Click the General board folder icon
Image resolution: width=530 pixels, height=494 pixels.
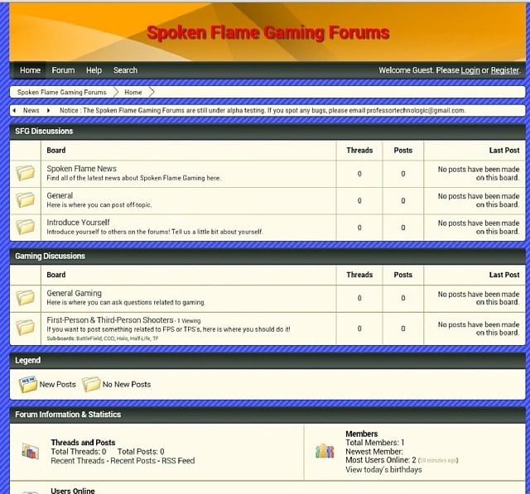click(x=26, y=200)
